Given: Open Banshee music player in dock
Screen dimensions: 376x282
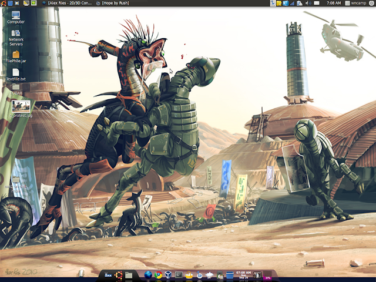Looking at the screenshot, I should (x=199, y=275).
